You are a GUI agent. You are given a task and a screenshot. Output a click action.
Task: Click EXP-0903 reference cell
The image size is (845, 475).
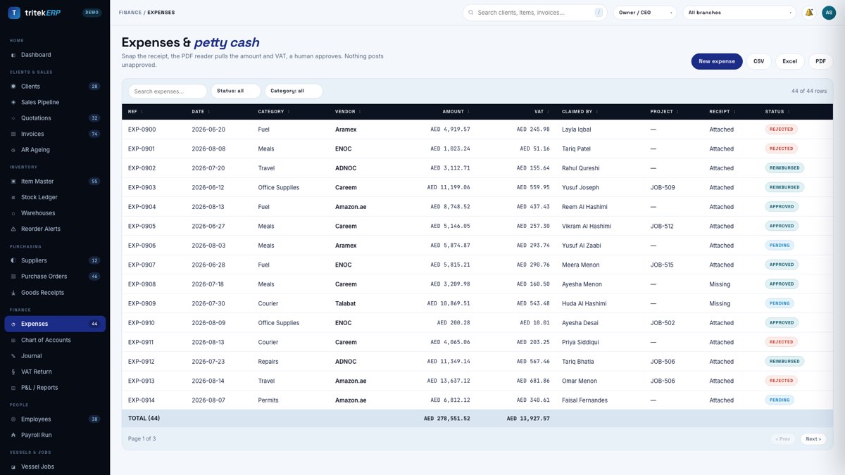click(142, 187)
